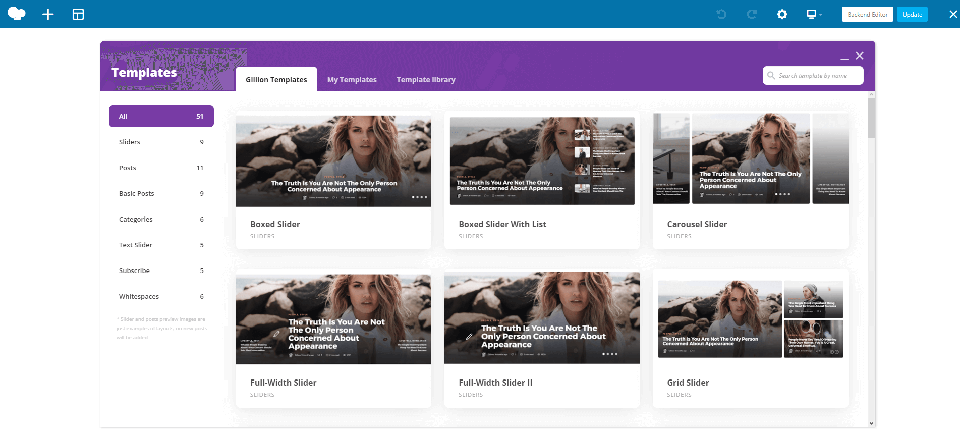Choose the Carousel Slider template thumbnail
Screen dimensions: 960x434
click(751, 158)
